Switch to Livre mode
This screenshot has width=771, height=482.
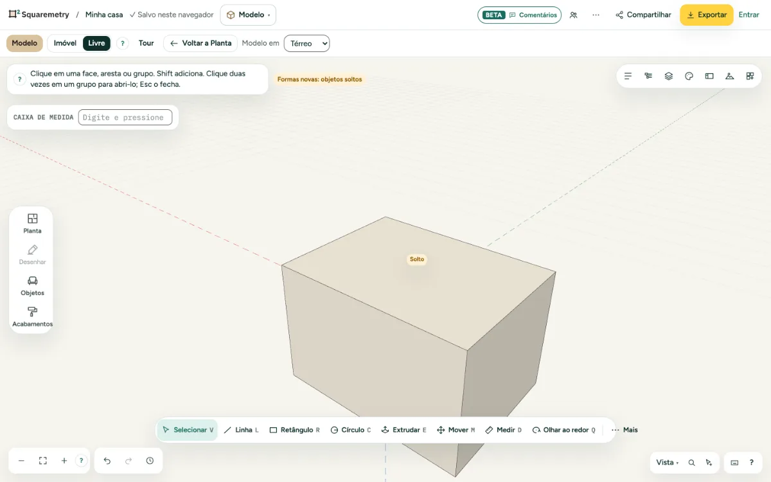96,43
